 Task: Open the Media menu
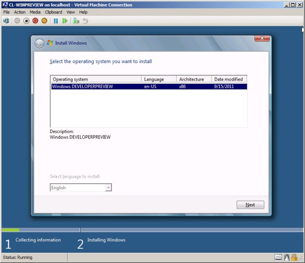tap(35, 12)
